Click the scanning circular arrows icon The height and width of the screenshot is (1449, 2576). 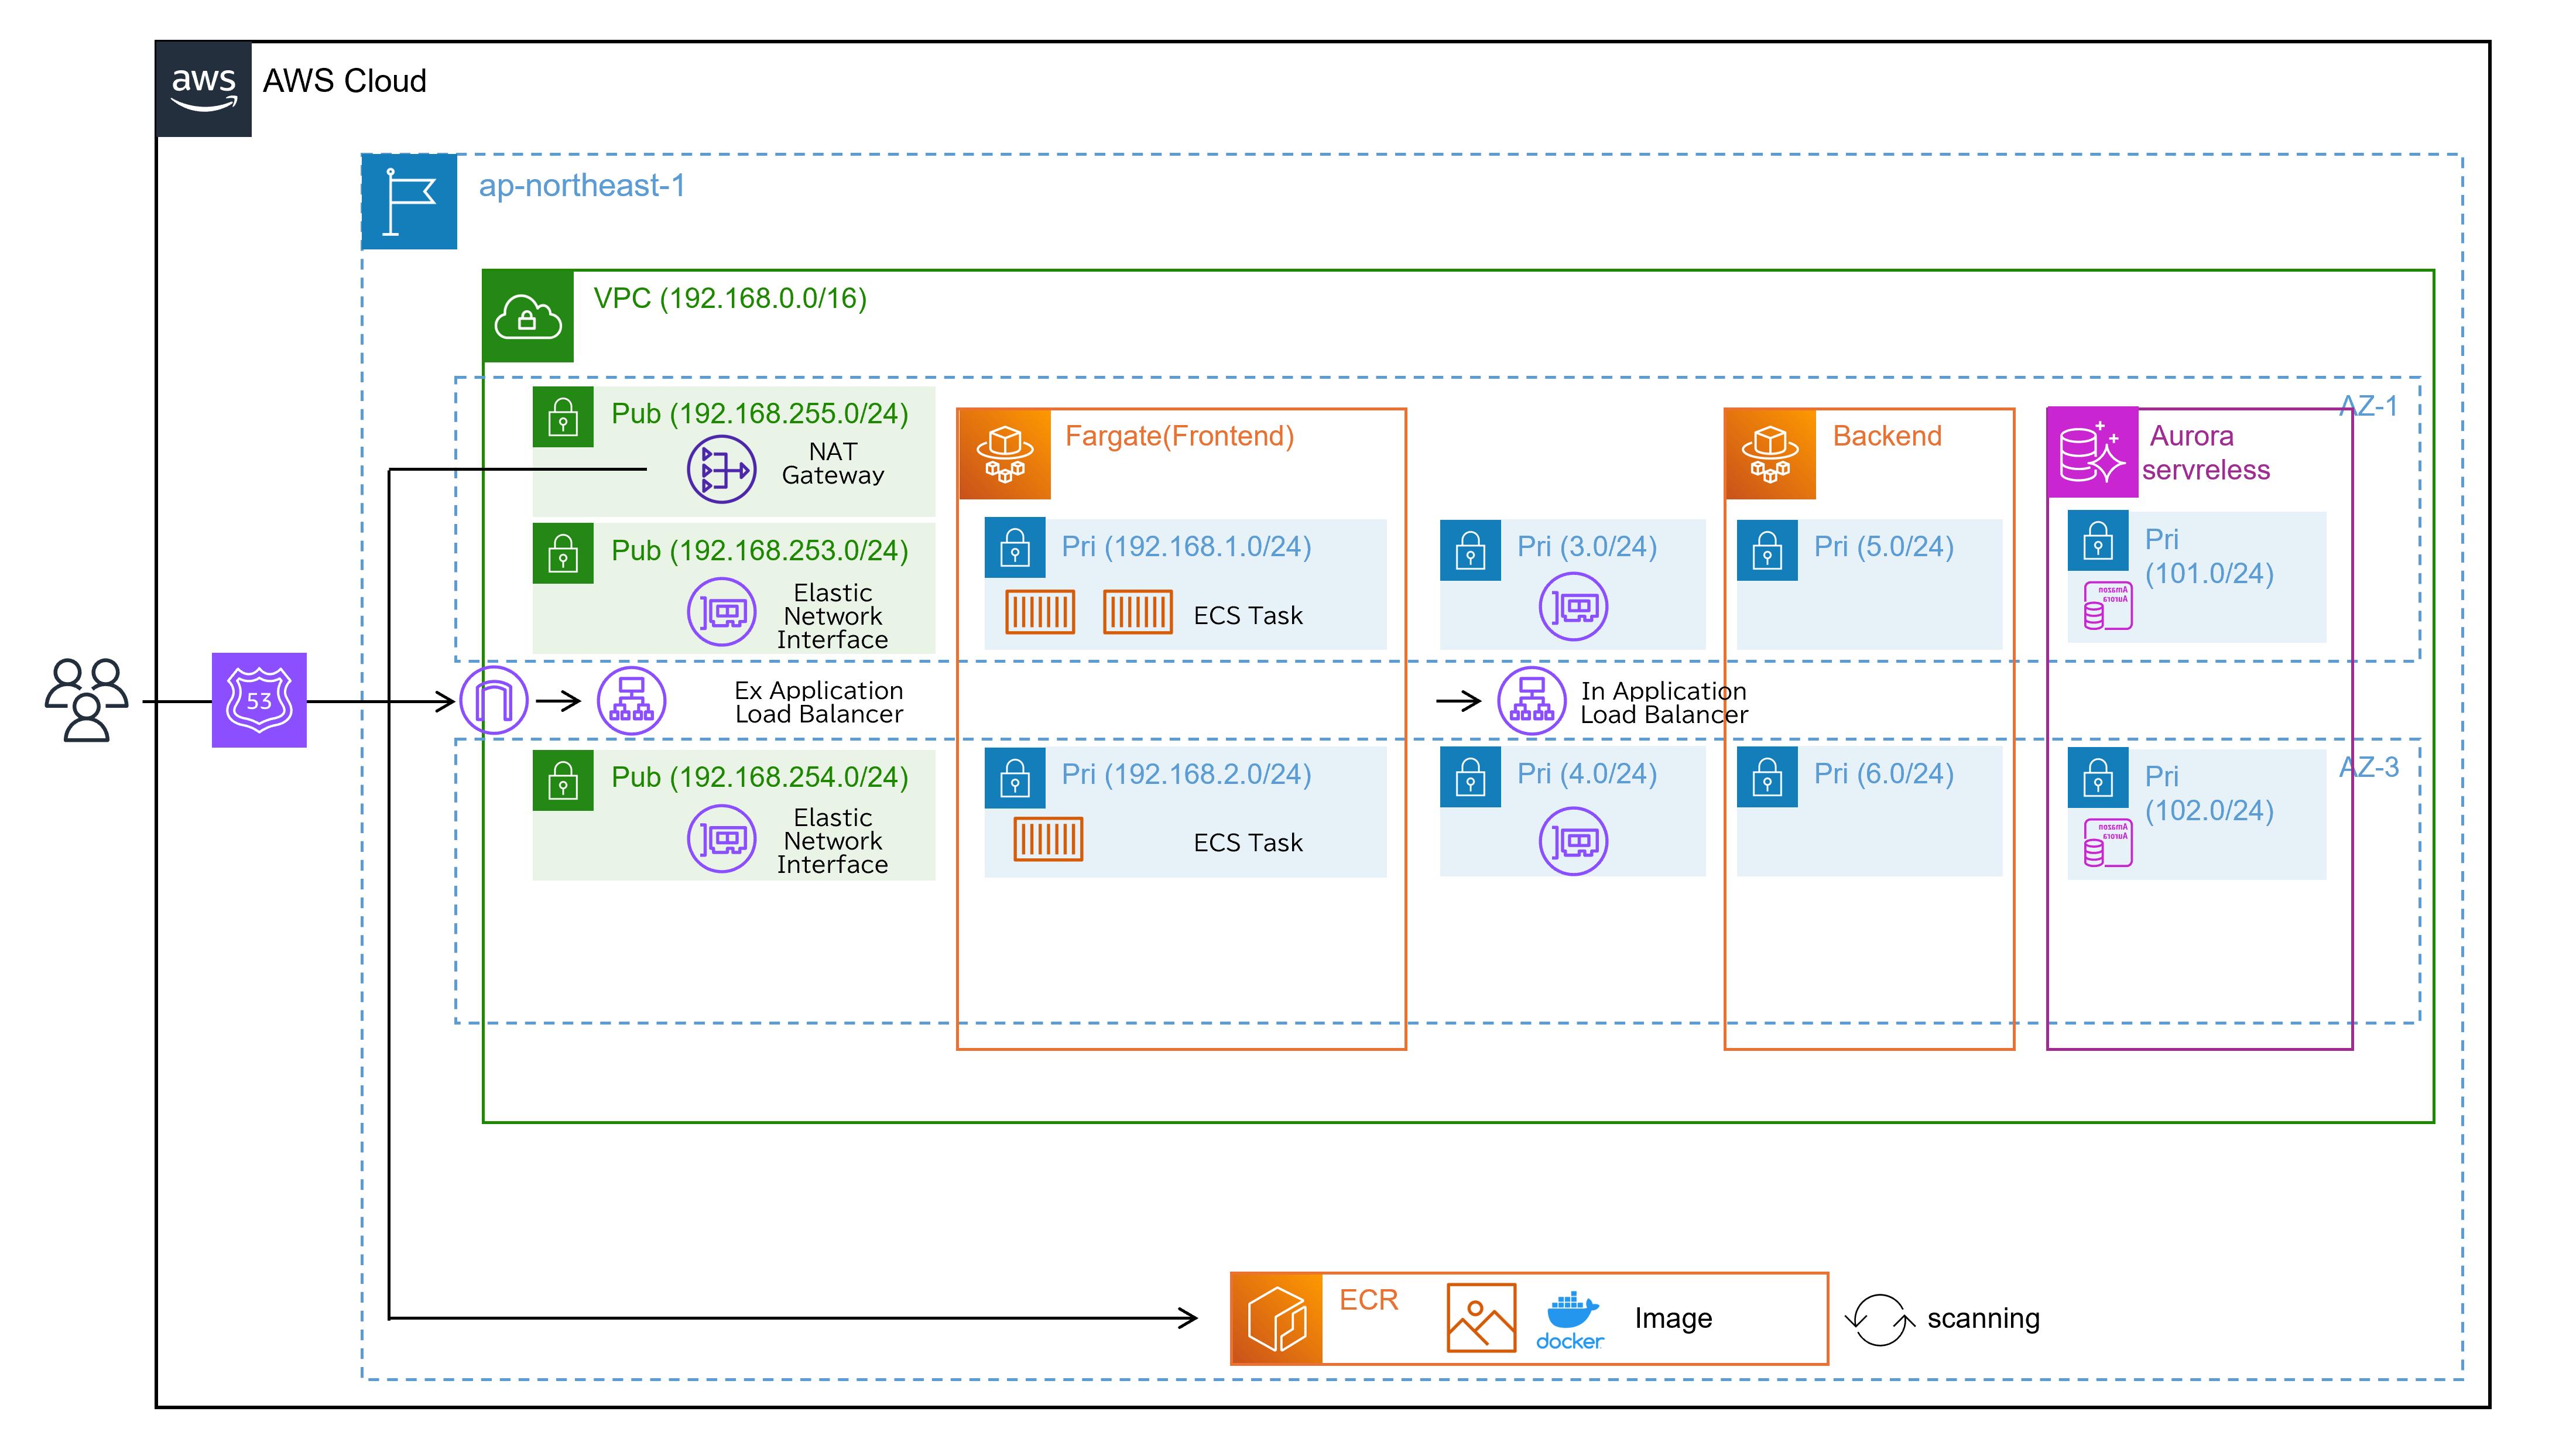1879,1319
